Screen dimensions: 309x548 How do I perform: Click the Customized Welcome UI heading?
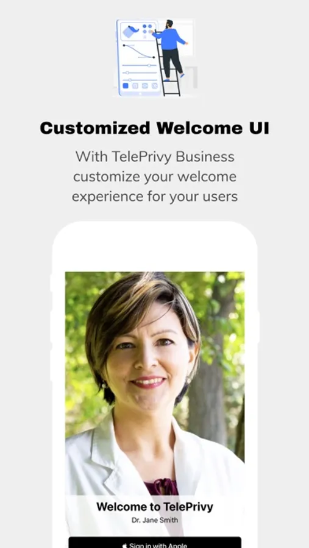click(155, 128)
